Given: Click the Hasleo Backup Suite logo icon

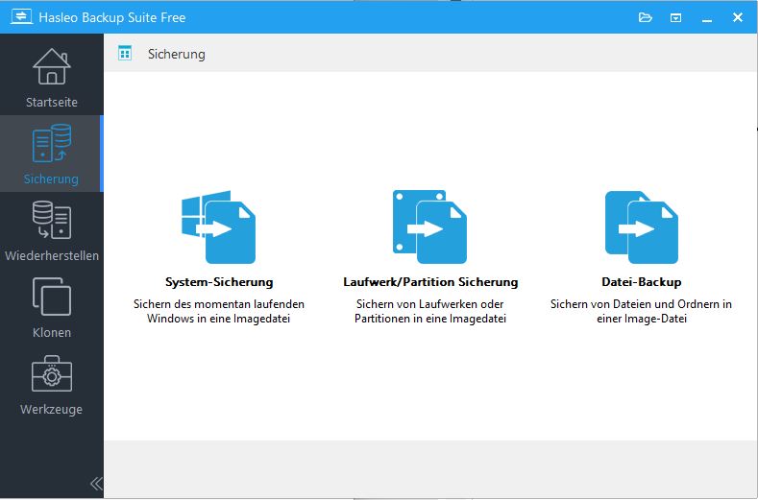Looking at the screenshot, I should [22, 17].
